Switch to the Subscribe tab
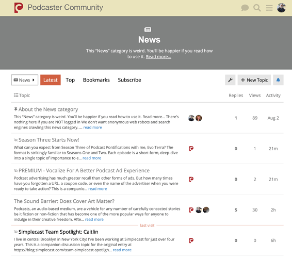This screenshot has width=292, height=258. point(129,80)
